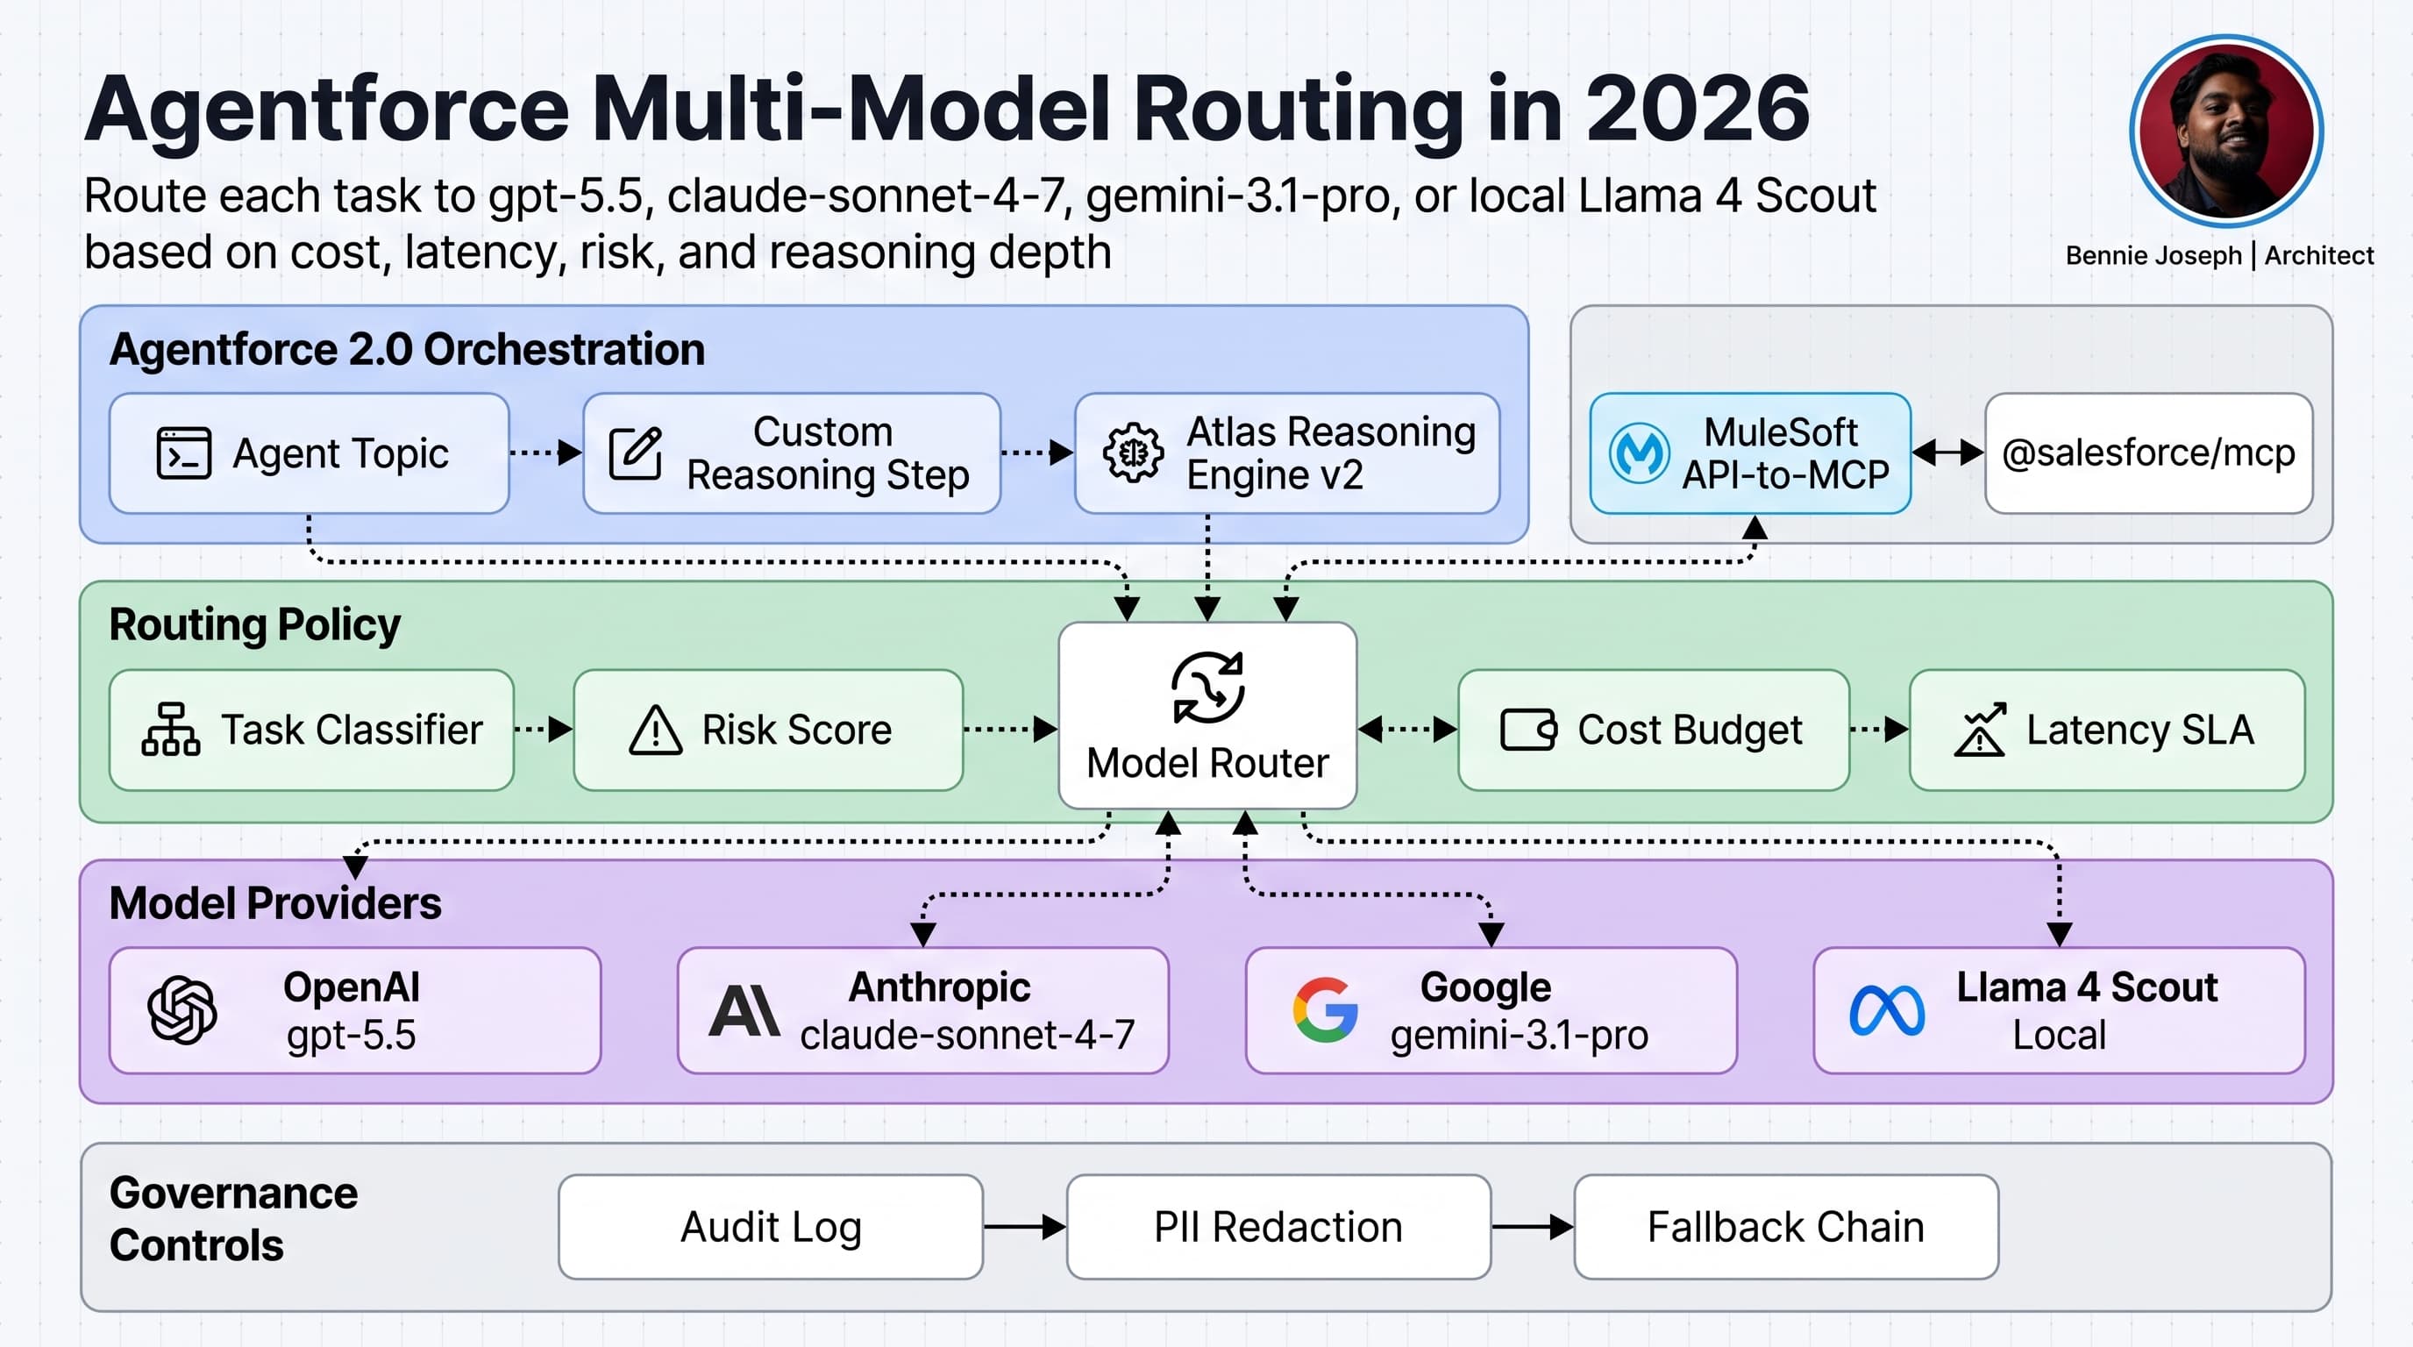Image resolution: width=2413 pixels, height=1347 pixels.
Task: Click the gpt-5.5 model name in the OpenAI card
Action: tap(352, 1036)
